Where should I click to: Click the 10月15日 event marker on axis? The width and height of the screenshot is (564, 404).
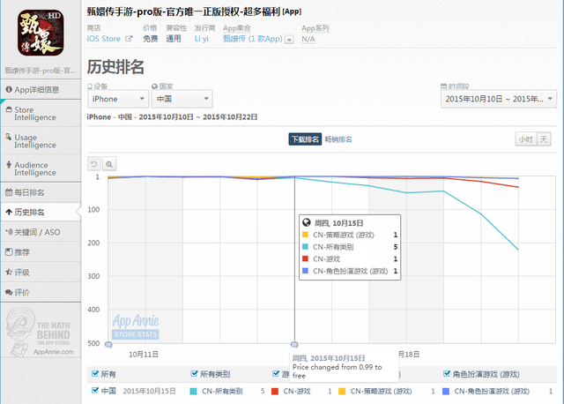click(x=294, y=345)
